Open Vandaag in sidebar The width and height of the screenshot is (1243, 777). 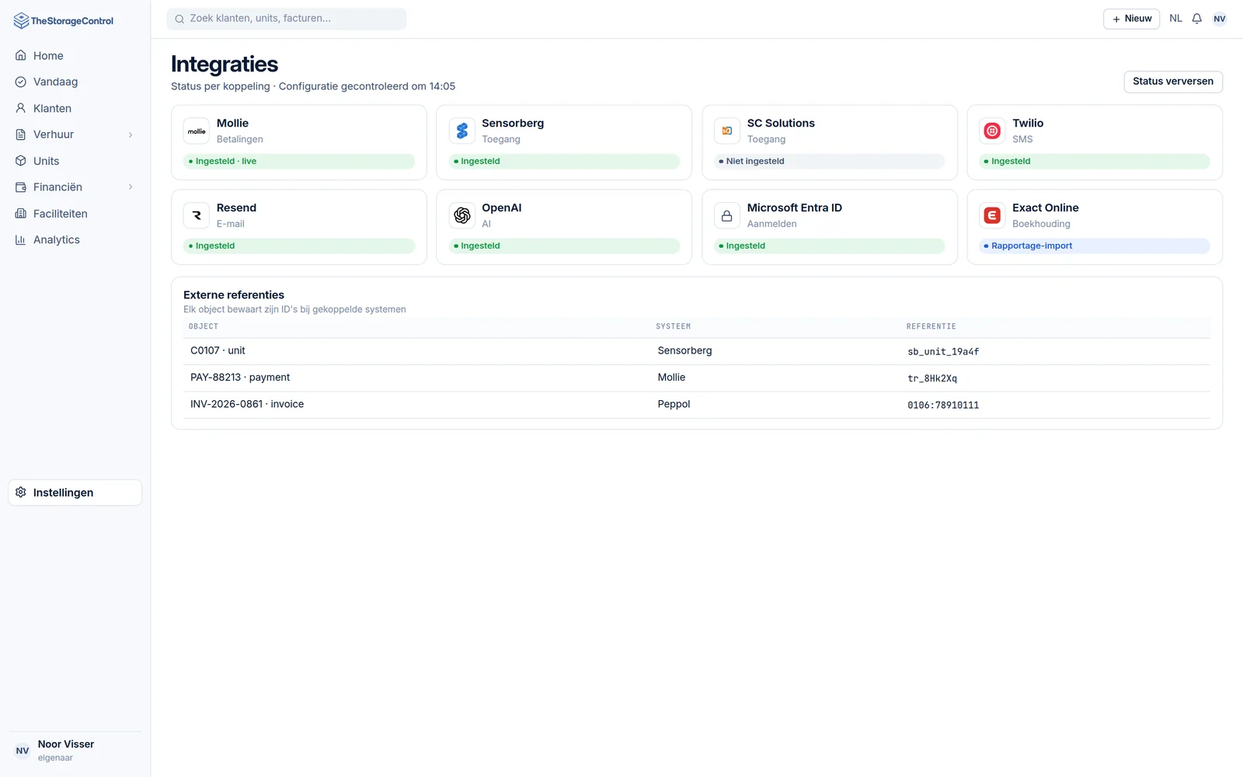75,82
